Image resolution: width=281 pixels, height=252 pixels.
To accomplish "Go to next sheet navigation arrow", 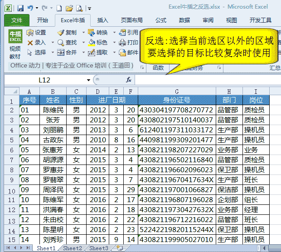I will click(x=21, y=248).
